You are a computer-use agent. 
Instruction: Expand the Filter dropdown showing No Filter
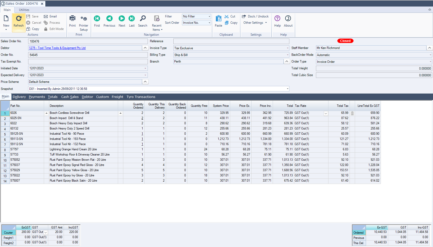pyautogui.click(x=209, y=16)
